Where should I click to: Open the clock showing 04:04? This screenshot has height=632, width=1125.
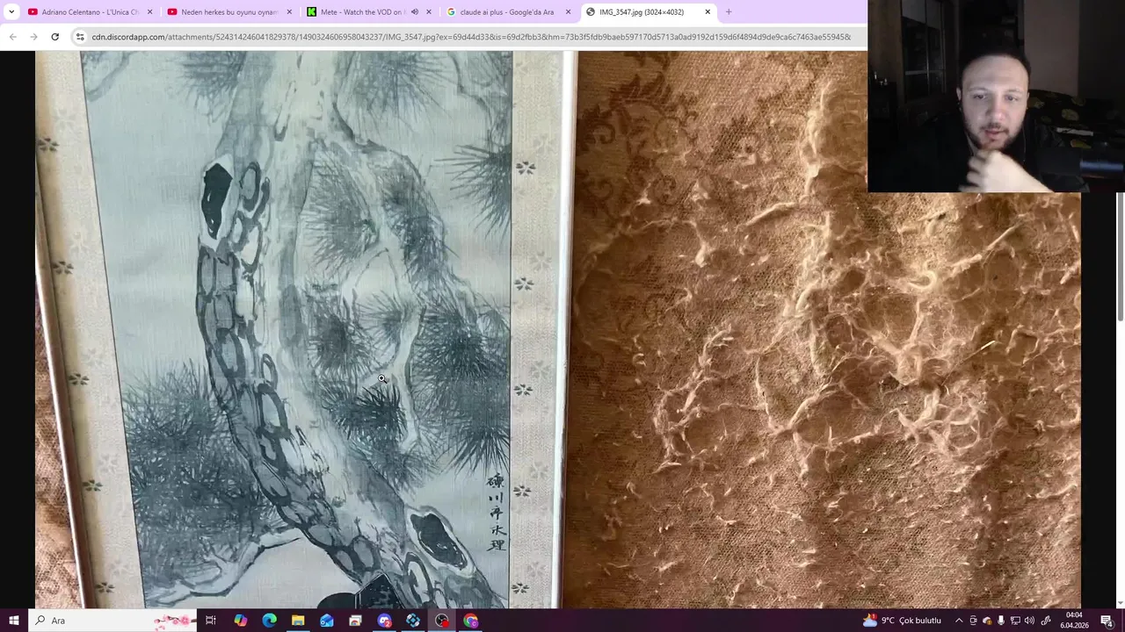(x=1074, y=621)
